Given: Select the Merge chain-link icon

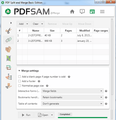Looking at the screenshot, I should pos(9,40).
